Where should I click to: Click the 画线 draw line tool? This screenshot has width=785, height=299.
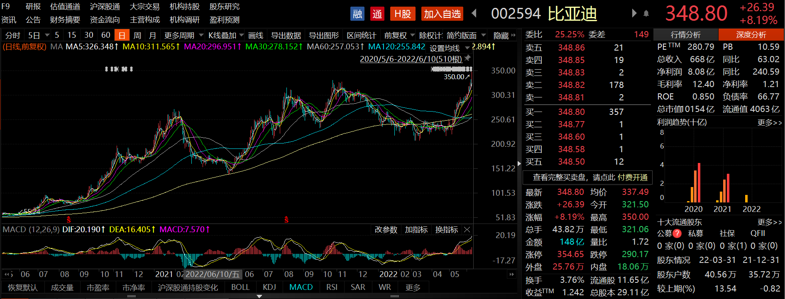pyautogui.click(x=256, y=35)
